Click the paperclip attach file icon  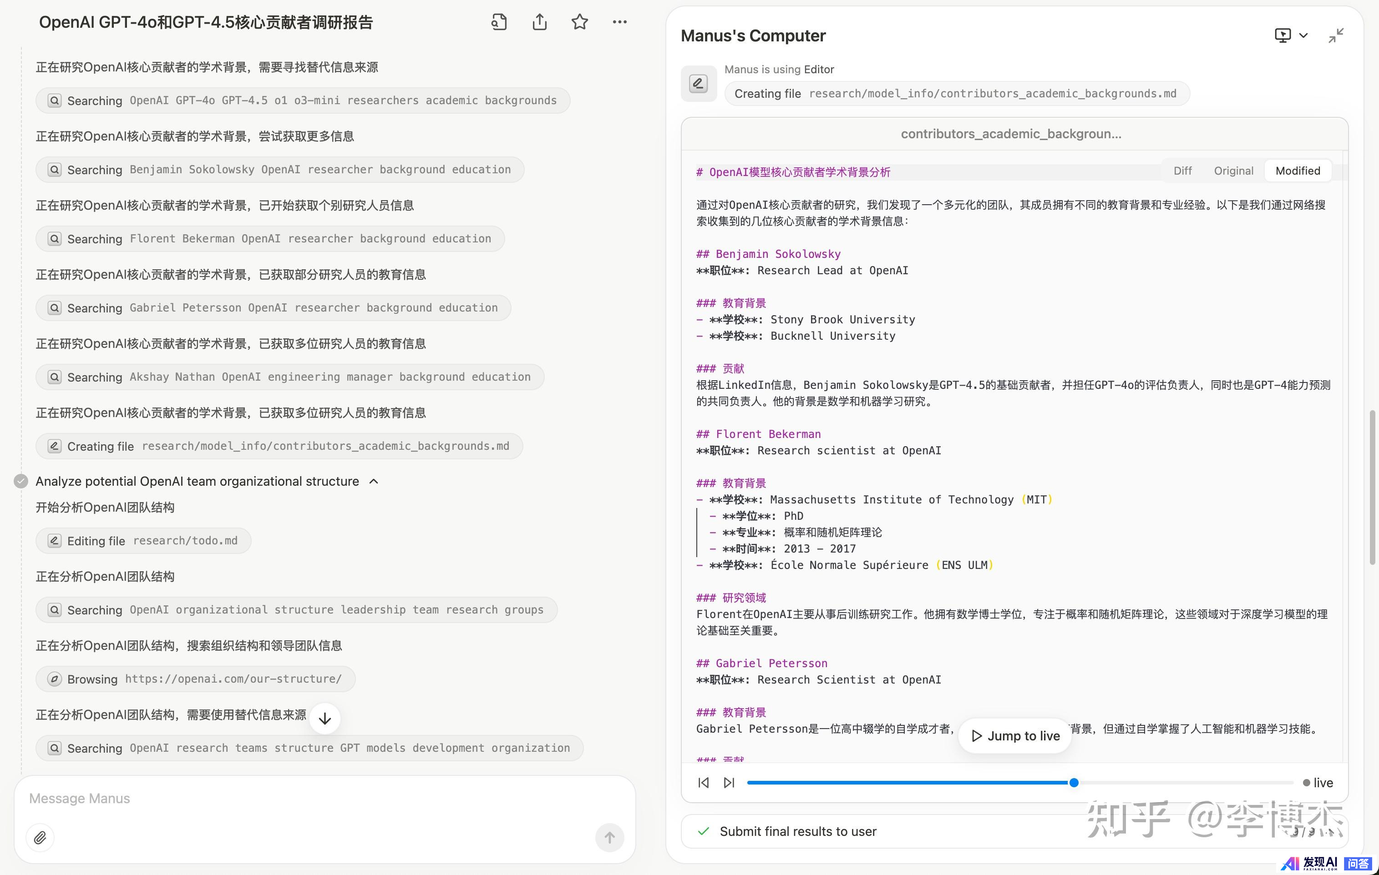point(40,838)
